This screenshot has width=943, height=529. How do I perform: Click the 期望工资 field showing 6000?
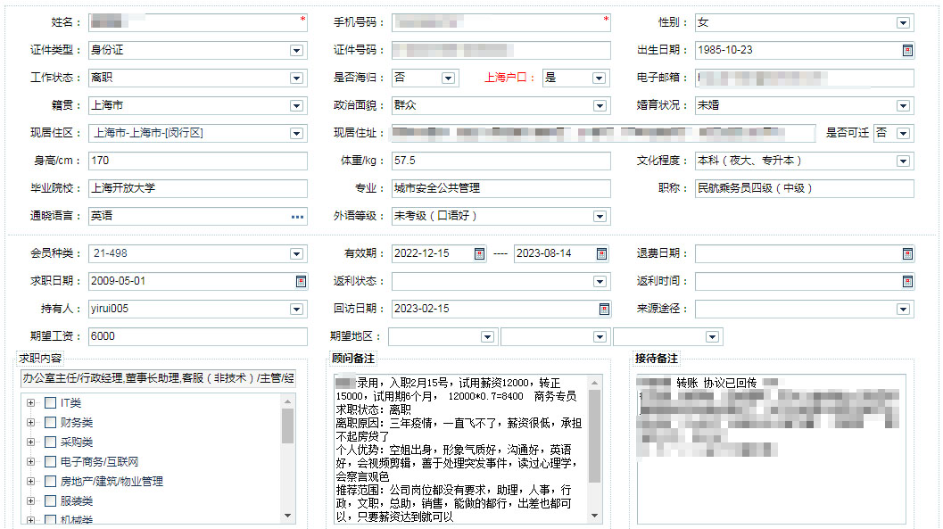[198, 336]
